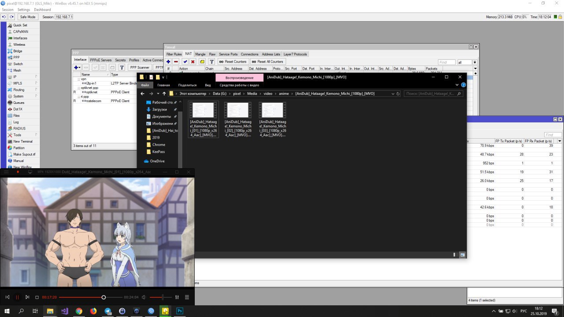Click PPP Scanner button

pos(140,67)
